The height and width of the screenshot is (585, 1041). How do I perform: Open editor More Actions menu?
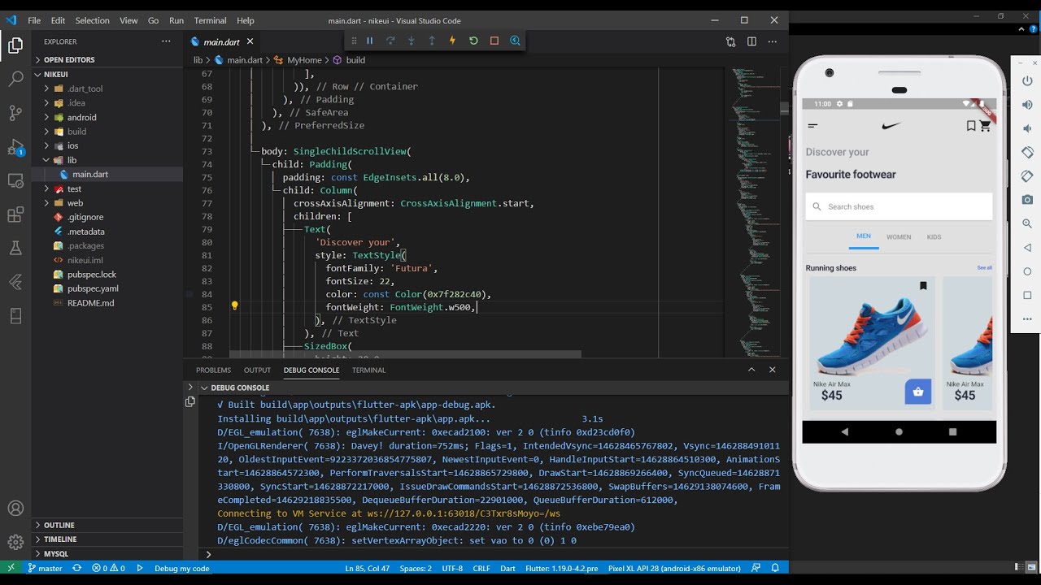click(773, 41)
